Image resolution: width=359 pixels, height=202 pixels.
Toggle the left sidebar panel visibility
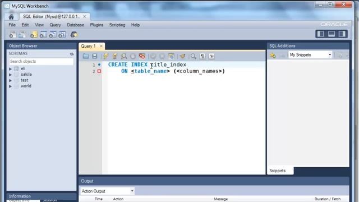[x=321, y=34]
